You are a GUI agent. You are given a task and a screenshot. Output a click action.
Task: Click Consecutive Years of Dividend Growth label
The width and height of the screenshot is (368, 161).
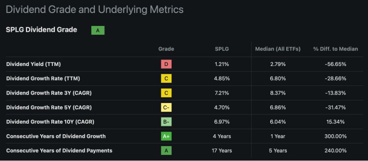(x=56, y=136)
